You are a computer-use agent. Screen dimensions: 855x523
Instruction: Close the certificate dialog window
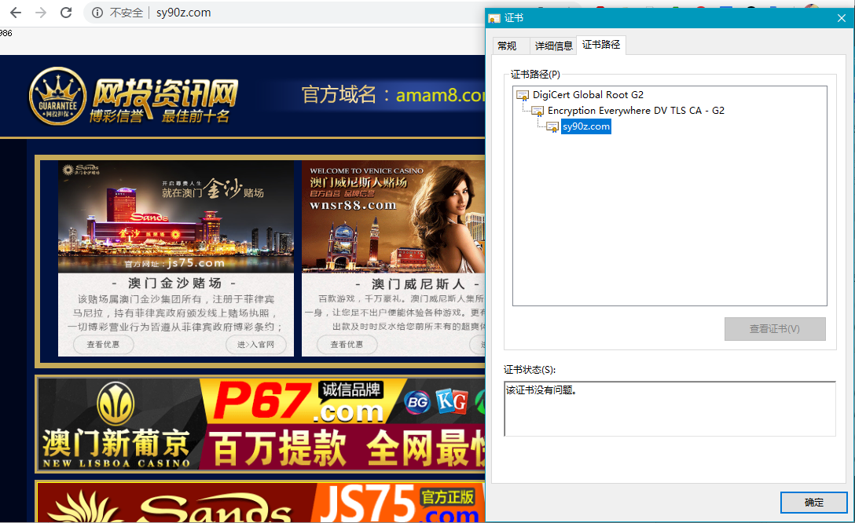coord(842,19)
